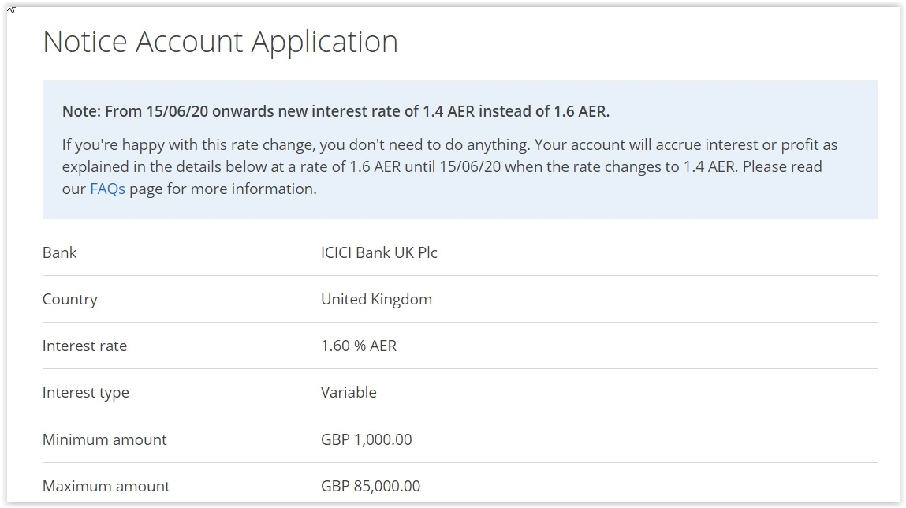Click the 15/06/20 date in bold note
The image size is (906, 508).
click(x=178, y=111)
